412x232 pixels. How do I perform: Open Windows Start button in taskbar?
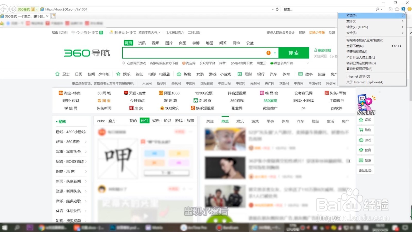[5, 228]
